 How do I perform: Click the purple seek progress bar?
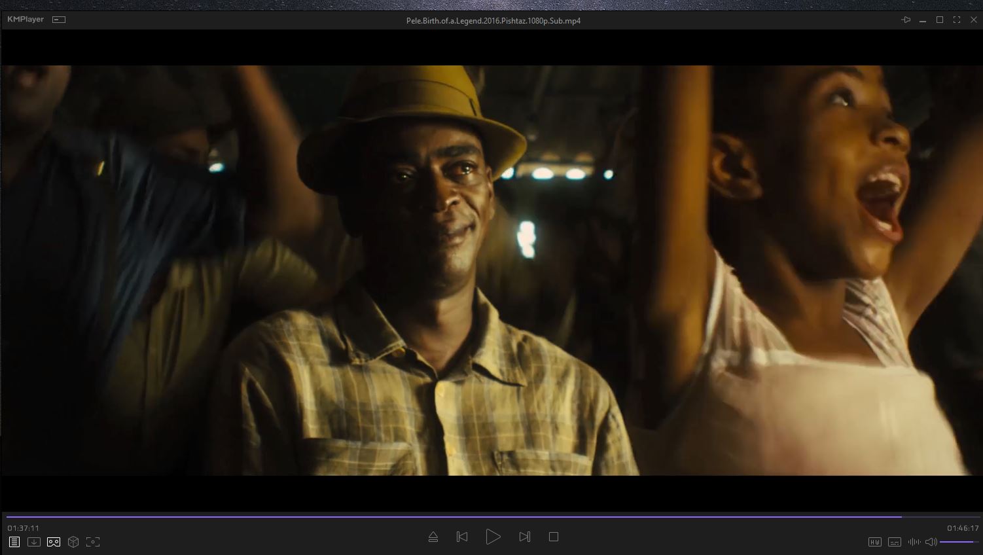coord(458,516)
